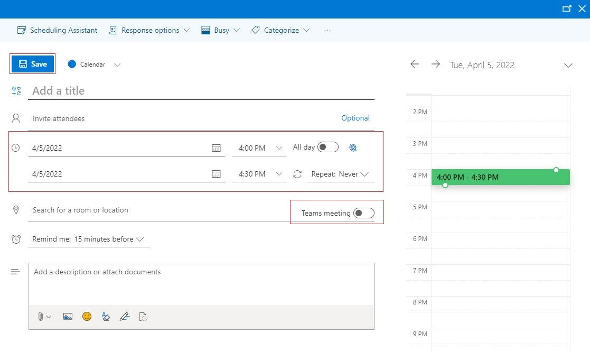
Task: Open the end date calendar picker
Action: pyautogui.click(x=216, y=174)
